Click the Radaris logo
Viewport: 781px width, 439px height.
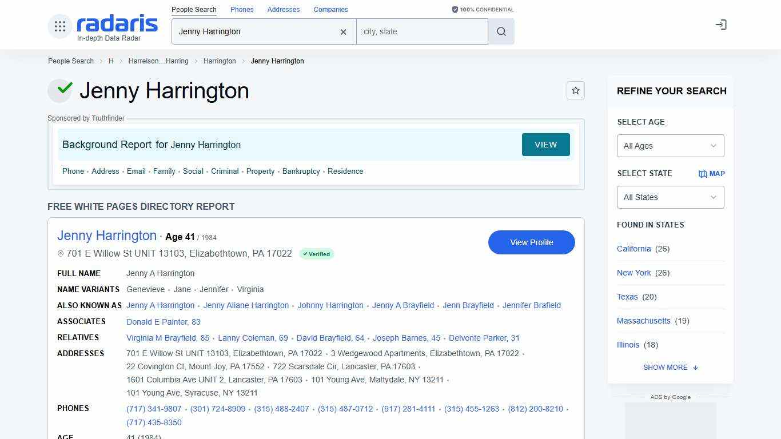point(116,25)
